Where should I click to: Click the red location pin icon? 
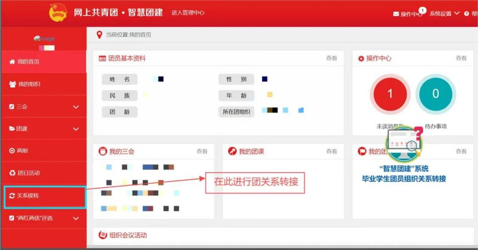pos(99,35)
